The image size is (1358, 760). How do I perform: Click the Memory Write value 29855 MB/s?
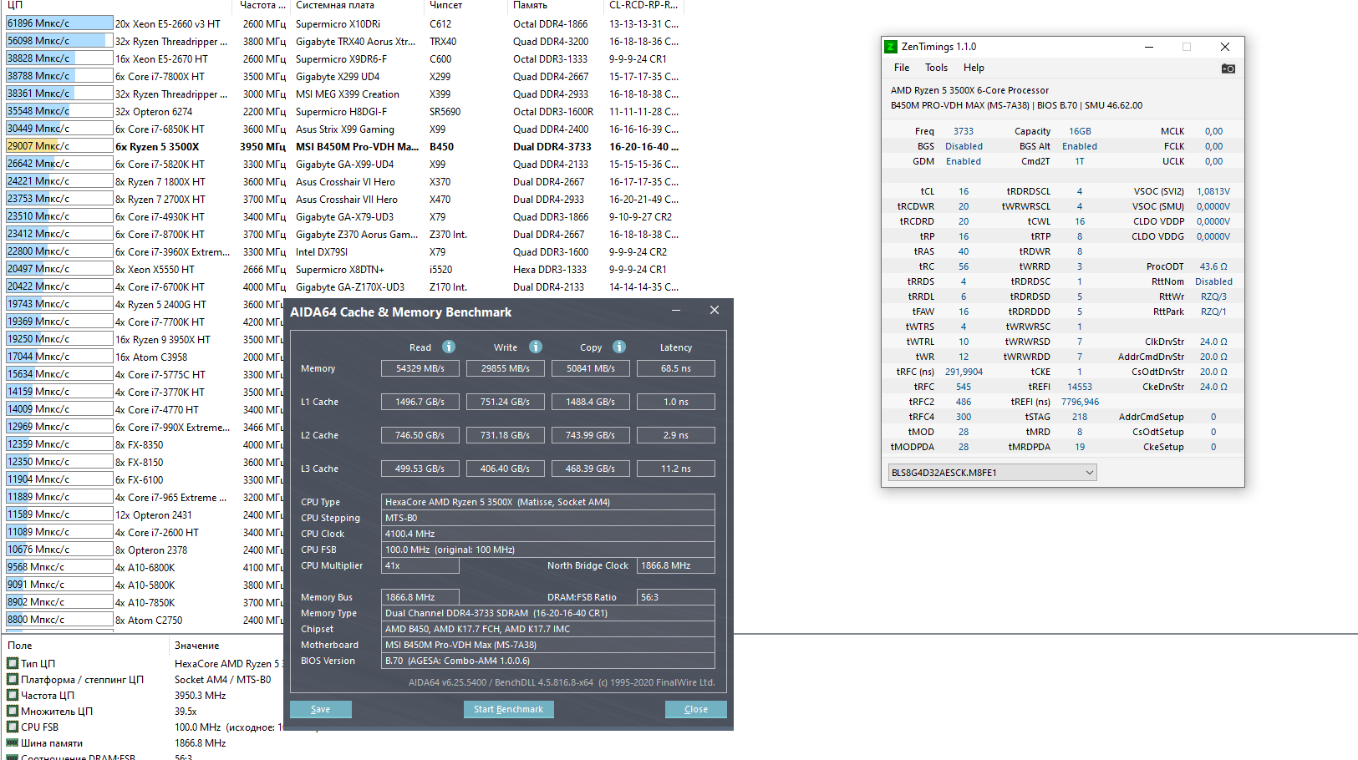[506, 368]
